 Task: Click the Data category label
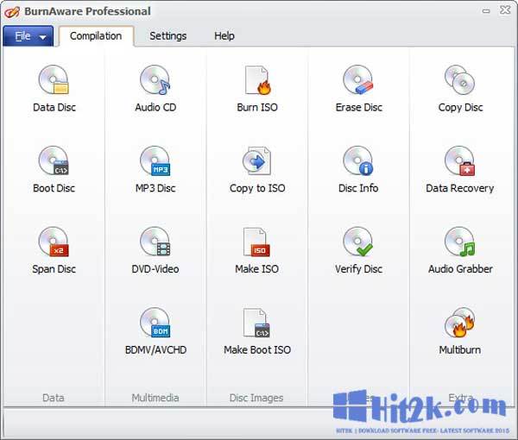coord(54,398)
